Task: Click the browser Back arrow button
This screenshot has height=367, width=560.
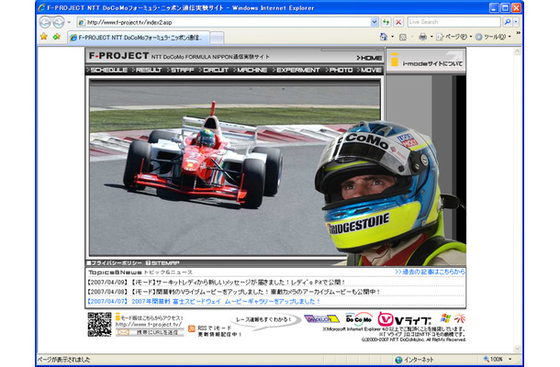Action: point(45,22)
